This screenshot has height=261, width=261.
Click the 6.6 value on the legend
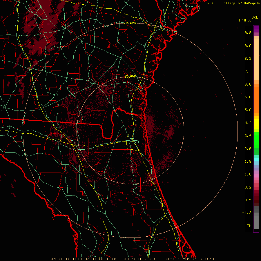click(x=248, y=84)
